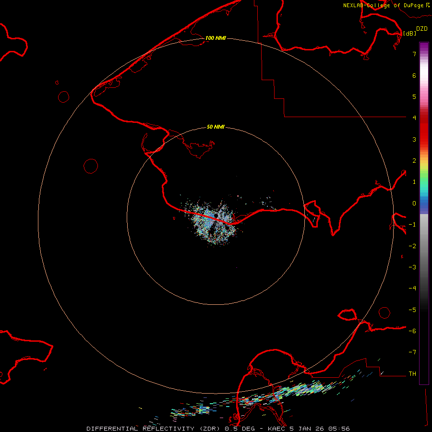Click the -2 value on the color scale
Image resolution: width=432 pixels, height=432 pixels.
pyautogui.click(x=412, y=246)
